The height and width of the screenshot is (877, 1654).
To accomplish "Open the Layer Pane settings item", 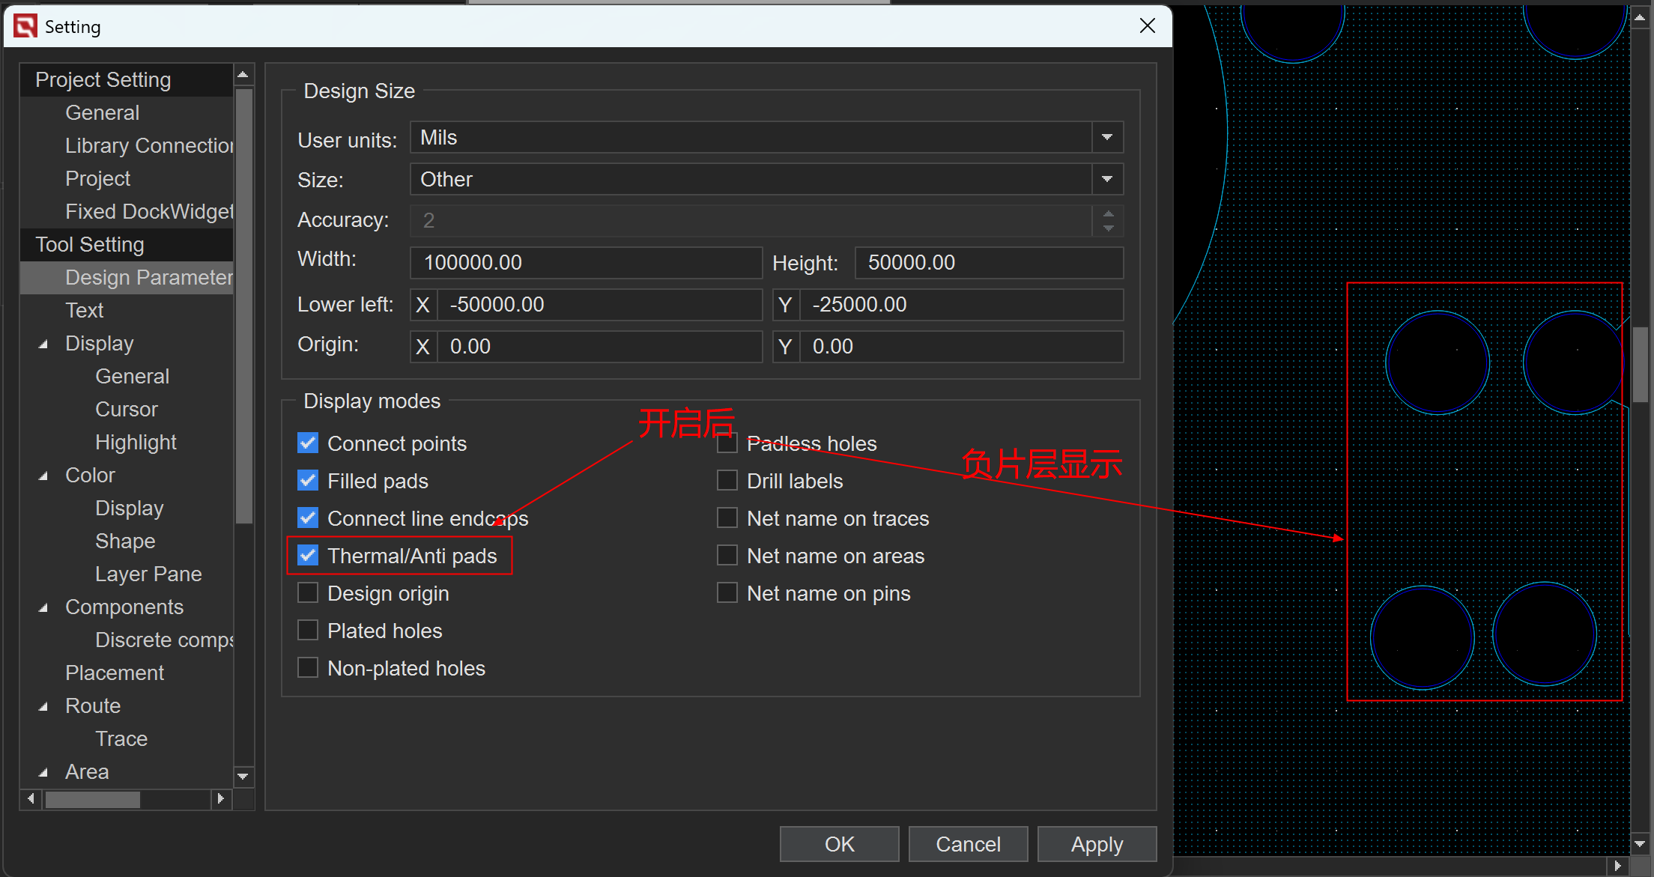I will pyautogui.click(x=148, y=574).
